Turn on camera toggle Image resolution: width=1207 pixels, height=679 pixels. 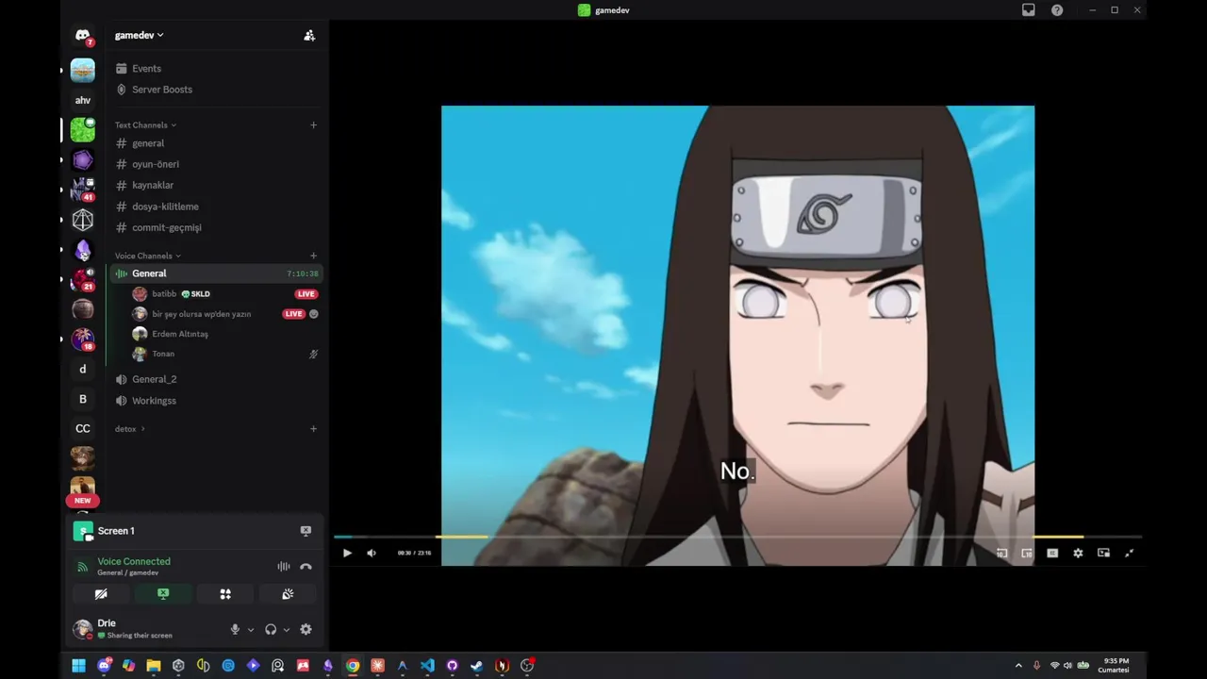click(101, 594)
